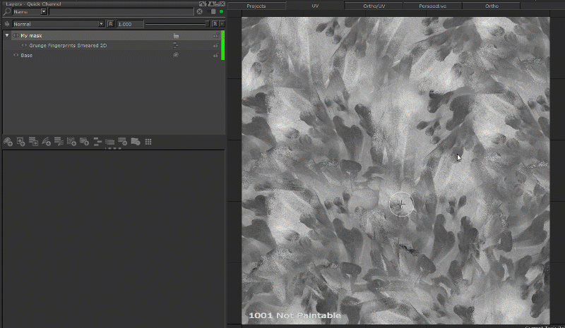Collapse the My mask group

(x=7, y=35)
